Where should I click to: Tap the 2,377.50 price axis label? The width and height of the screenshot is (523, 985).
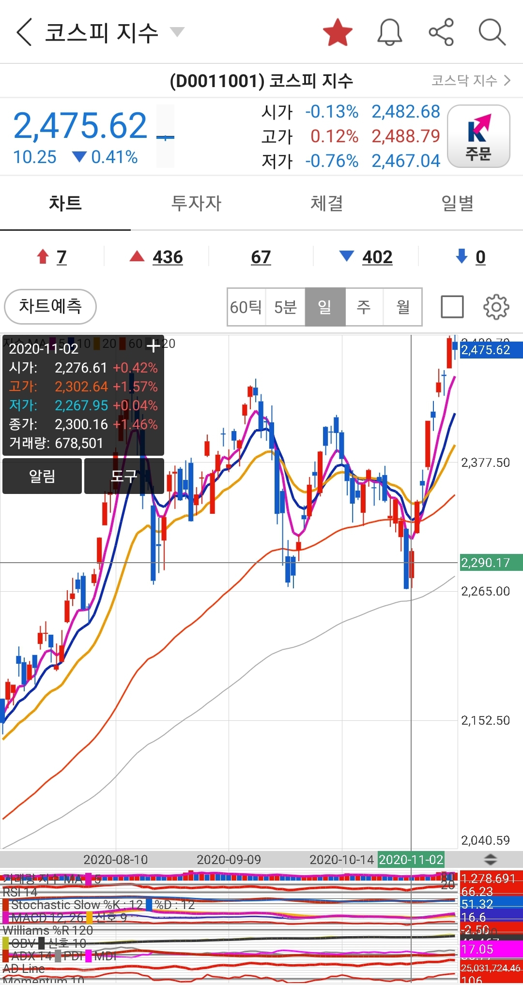[x=486, y=463]
